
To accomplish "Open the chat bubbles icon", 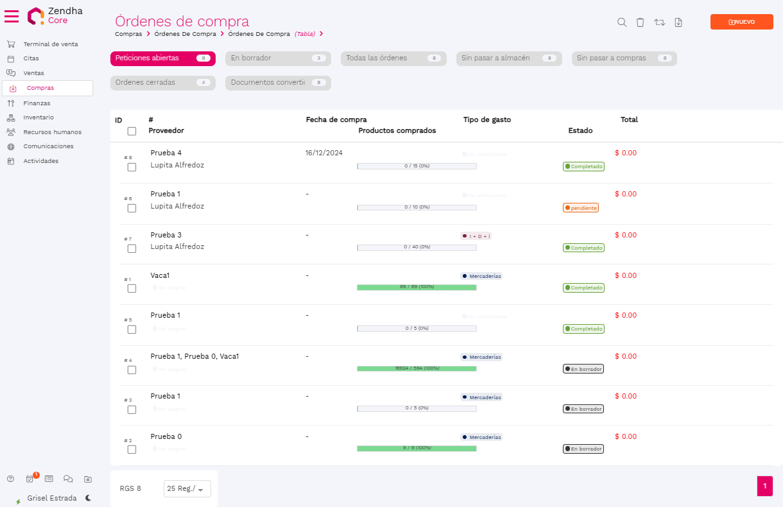I will pos(68,479).
